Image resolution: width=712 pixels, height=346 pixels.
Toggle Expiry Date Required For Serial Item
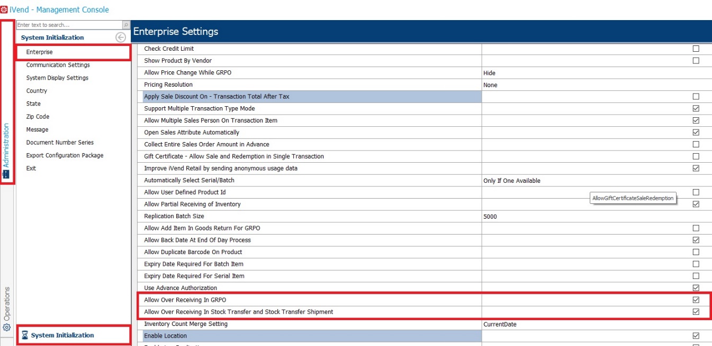[696, 276]
